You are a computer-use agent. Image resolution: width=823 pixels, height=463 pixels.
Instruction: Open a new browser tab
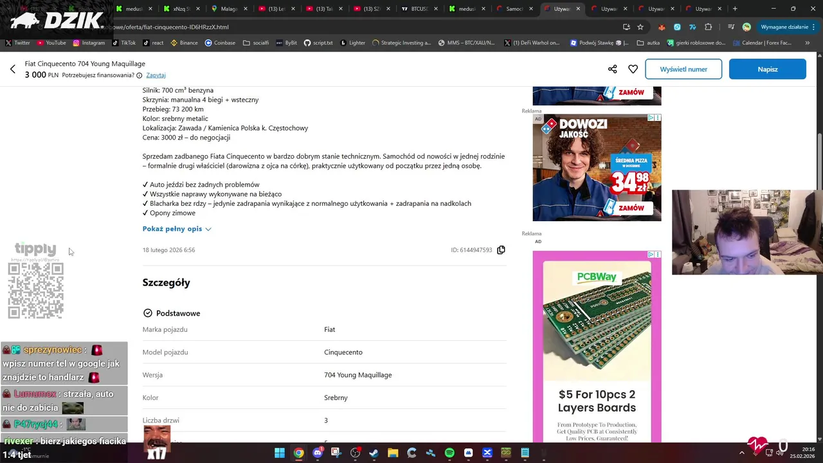coord(735,9)
